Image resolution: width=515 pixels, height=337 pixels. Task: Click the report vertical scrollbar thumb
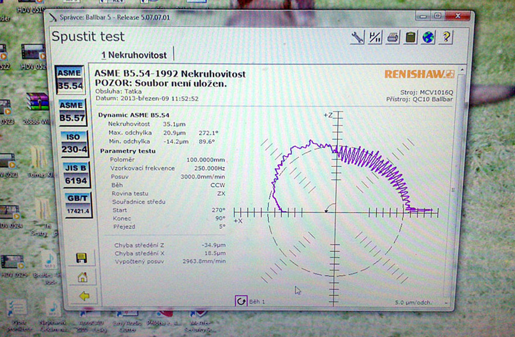click(x=454, y=190)
